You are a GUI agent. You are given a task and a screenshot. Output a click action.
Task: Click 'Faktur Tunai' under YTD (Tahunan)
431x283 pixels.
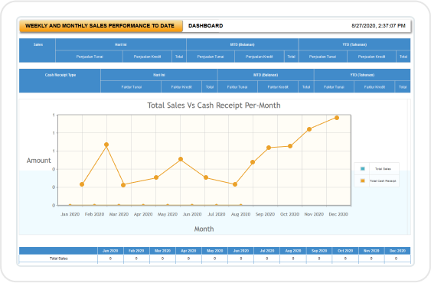(334, 87)
